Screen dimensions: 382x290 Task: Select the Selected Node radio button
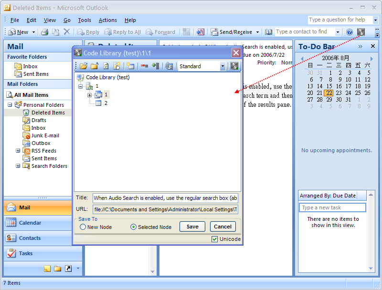133,227
